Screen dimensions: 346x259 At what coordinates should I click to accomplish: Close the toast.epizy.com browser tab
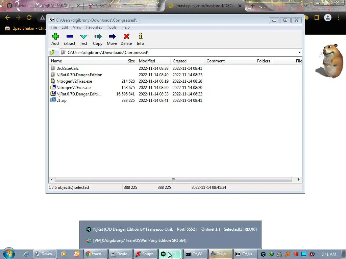click(x=240, y=6)
